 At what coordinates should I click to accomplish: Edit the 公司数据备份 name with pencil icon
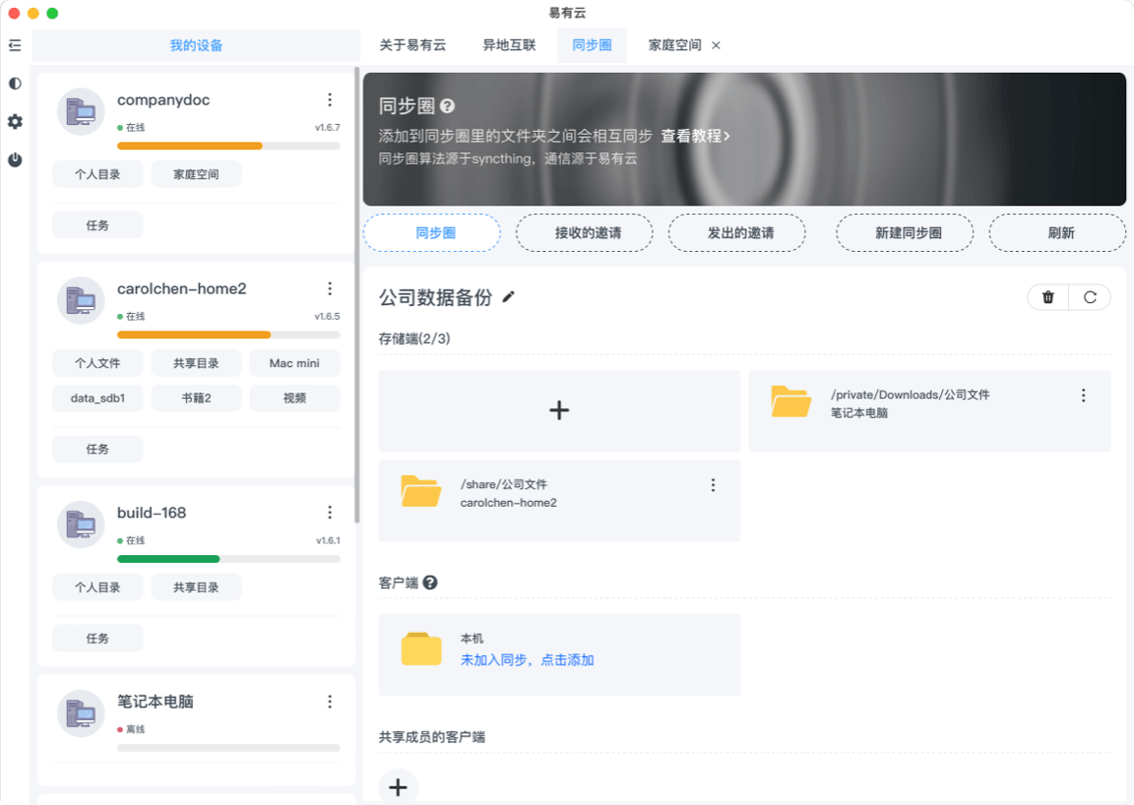pyautogui.click(x=508, y=297)
